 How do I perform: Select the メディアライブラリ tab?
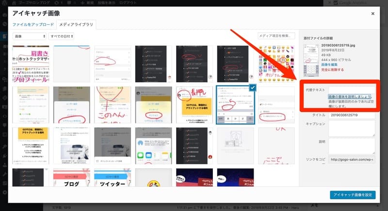[76, 24]
